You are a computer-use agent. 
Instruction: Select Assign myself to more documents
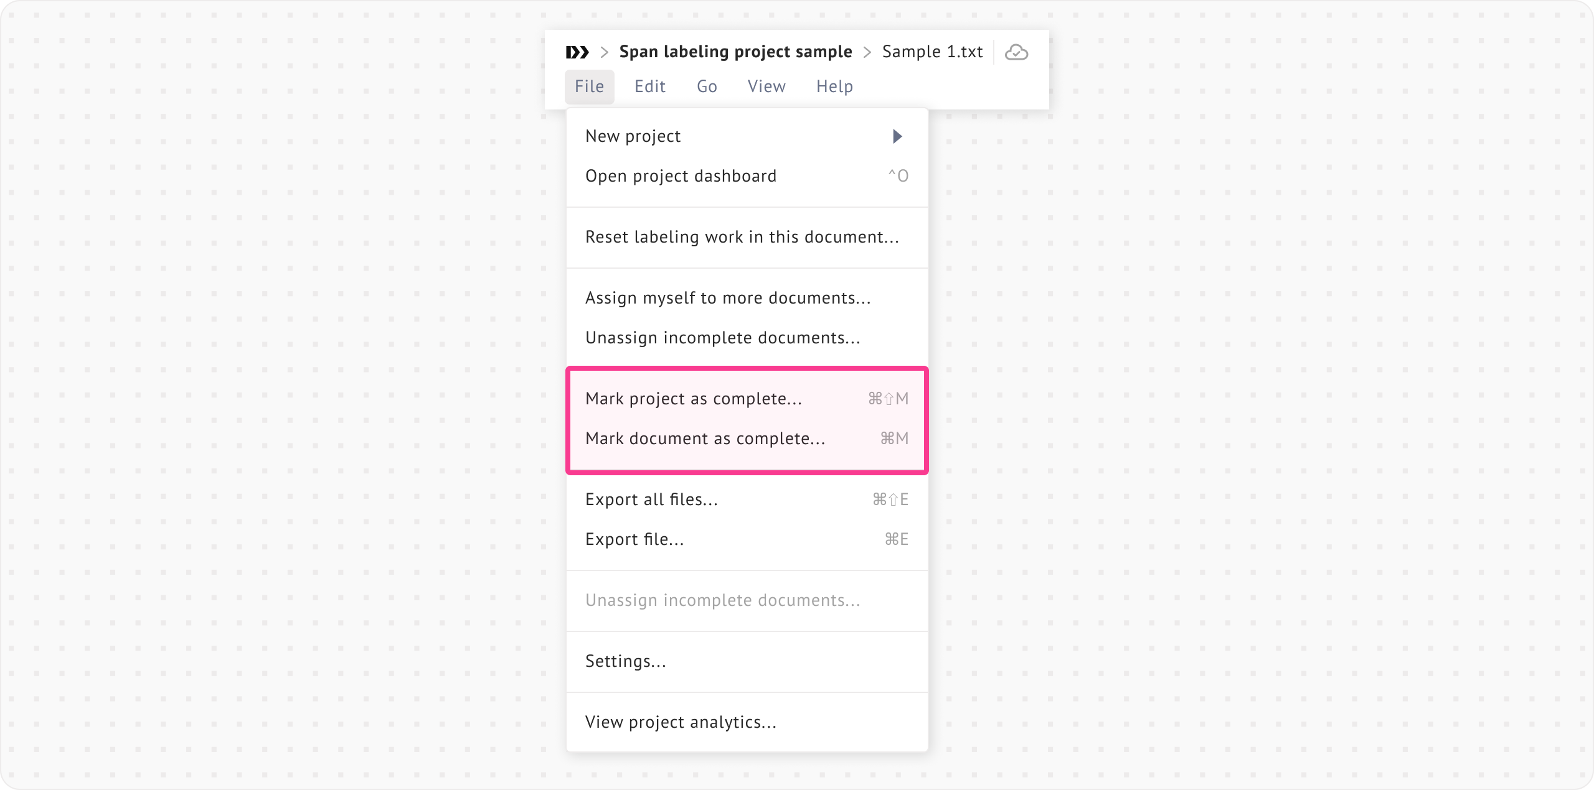coord(728,298)
